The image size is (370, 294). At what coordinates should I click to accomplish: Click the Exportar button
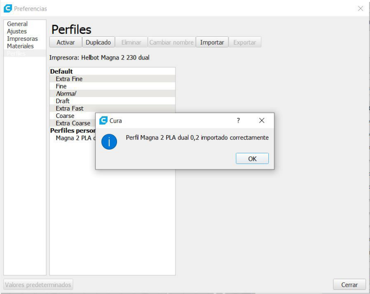point(245,42)
